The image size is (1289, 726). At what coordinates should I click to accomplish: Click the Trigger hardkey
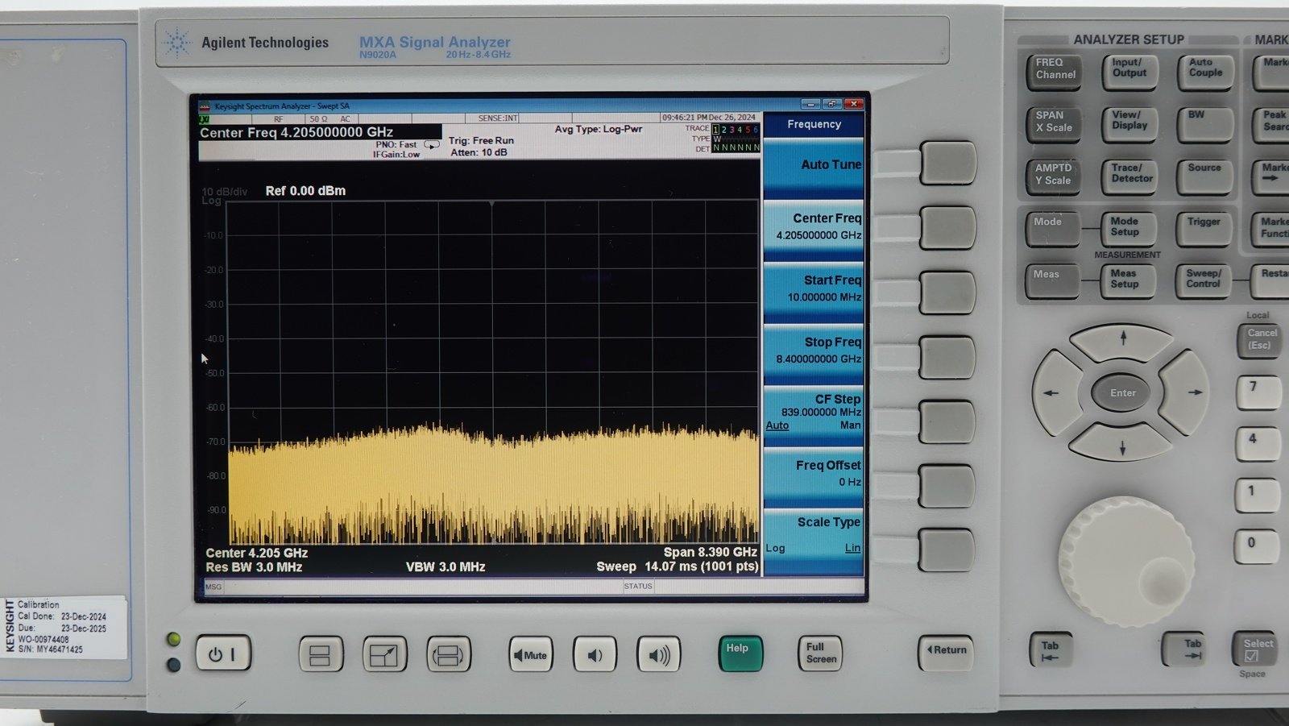click(1204, 229)
